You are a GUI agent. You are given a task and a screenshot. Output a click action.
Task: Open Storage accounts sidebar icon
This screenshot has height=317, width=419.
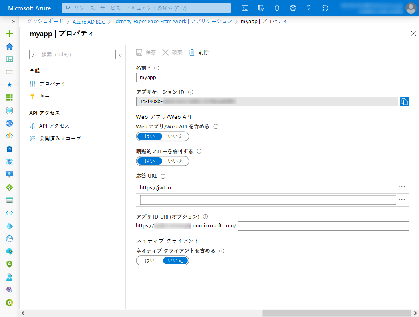coord(9,200)
